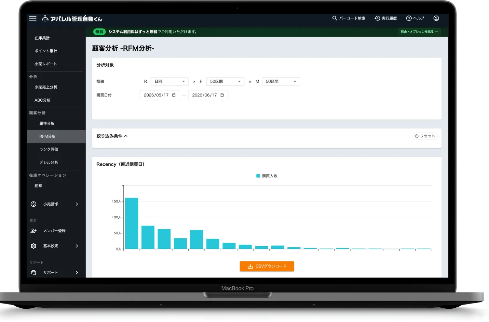489x322 pixels.
Task: Click the CSVダウンロード button
Action: coord(267,266)
